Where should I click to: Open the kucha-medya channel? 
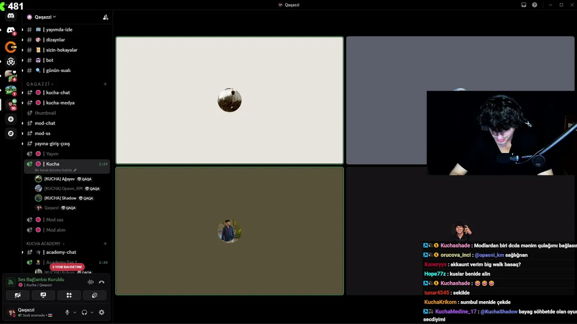67,103
